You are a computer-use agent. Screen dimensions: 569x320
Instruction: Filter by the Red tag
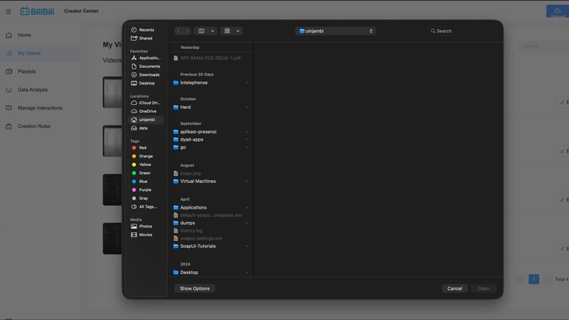pos(142,148)
